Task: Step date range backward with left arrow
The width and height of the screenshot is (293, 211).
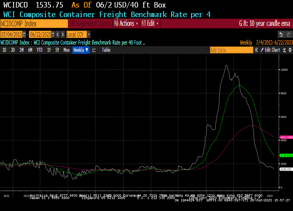Action: (x=58, y=35)
